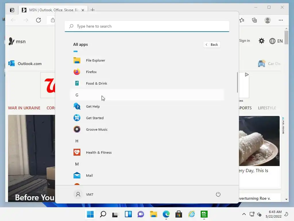Open the VM7 user account menu
The width and height of the screenshot is (294, 221).
coord(84,194)
